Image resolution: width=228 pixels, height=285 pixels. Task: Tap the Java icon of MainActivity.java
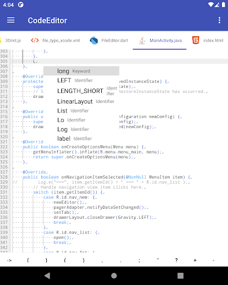[x=142, y=40]
